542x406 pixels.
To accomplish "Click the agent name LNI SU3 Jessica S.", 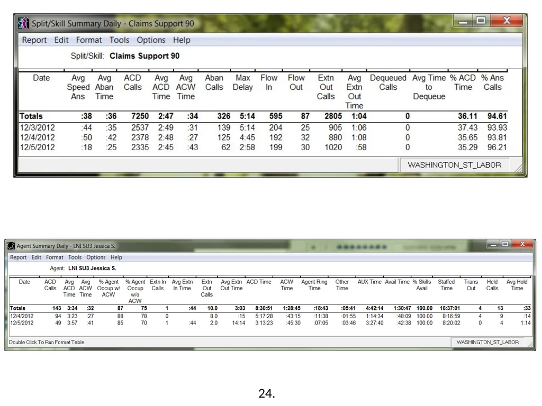I will click(92, 268).
